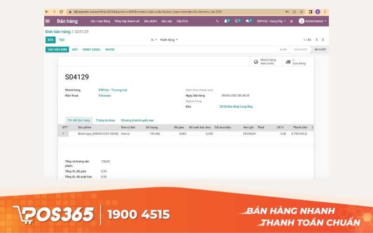This screenshot has height=233, width=373.
Task: Expand the In print dropdown
Action: pos(154,40)
